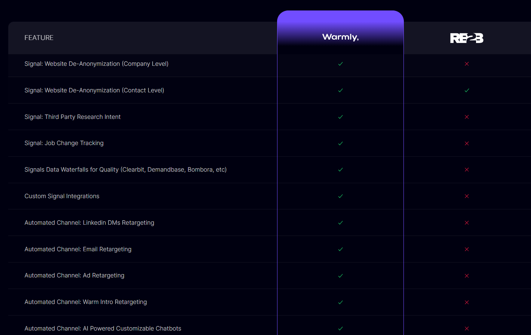Image resolution: width=531 pixels, height=335 pixels.
Task: Click Warmly checkmark for Job Change Tracking
Action: (340, 144)
